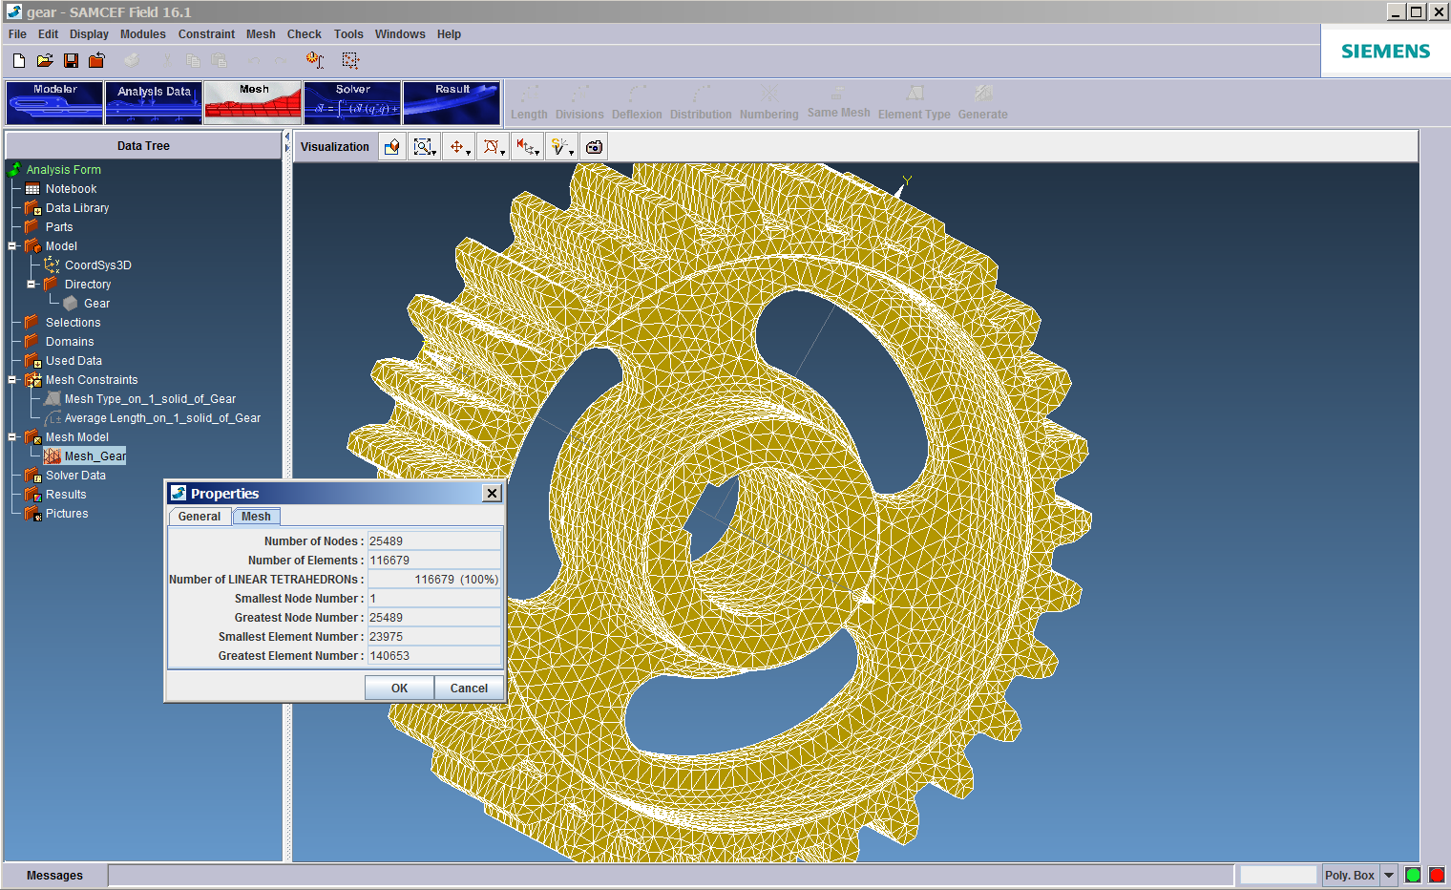
Task: Open the Windows menu
Action: coord(400,34)
